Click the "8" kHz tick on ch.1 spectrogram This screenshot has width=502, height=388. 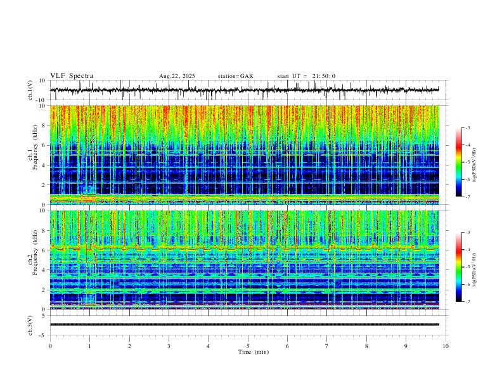44,126
